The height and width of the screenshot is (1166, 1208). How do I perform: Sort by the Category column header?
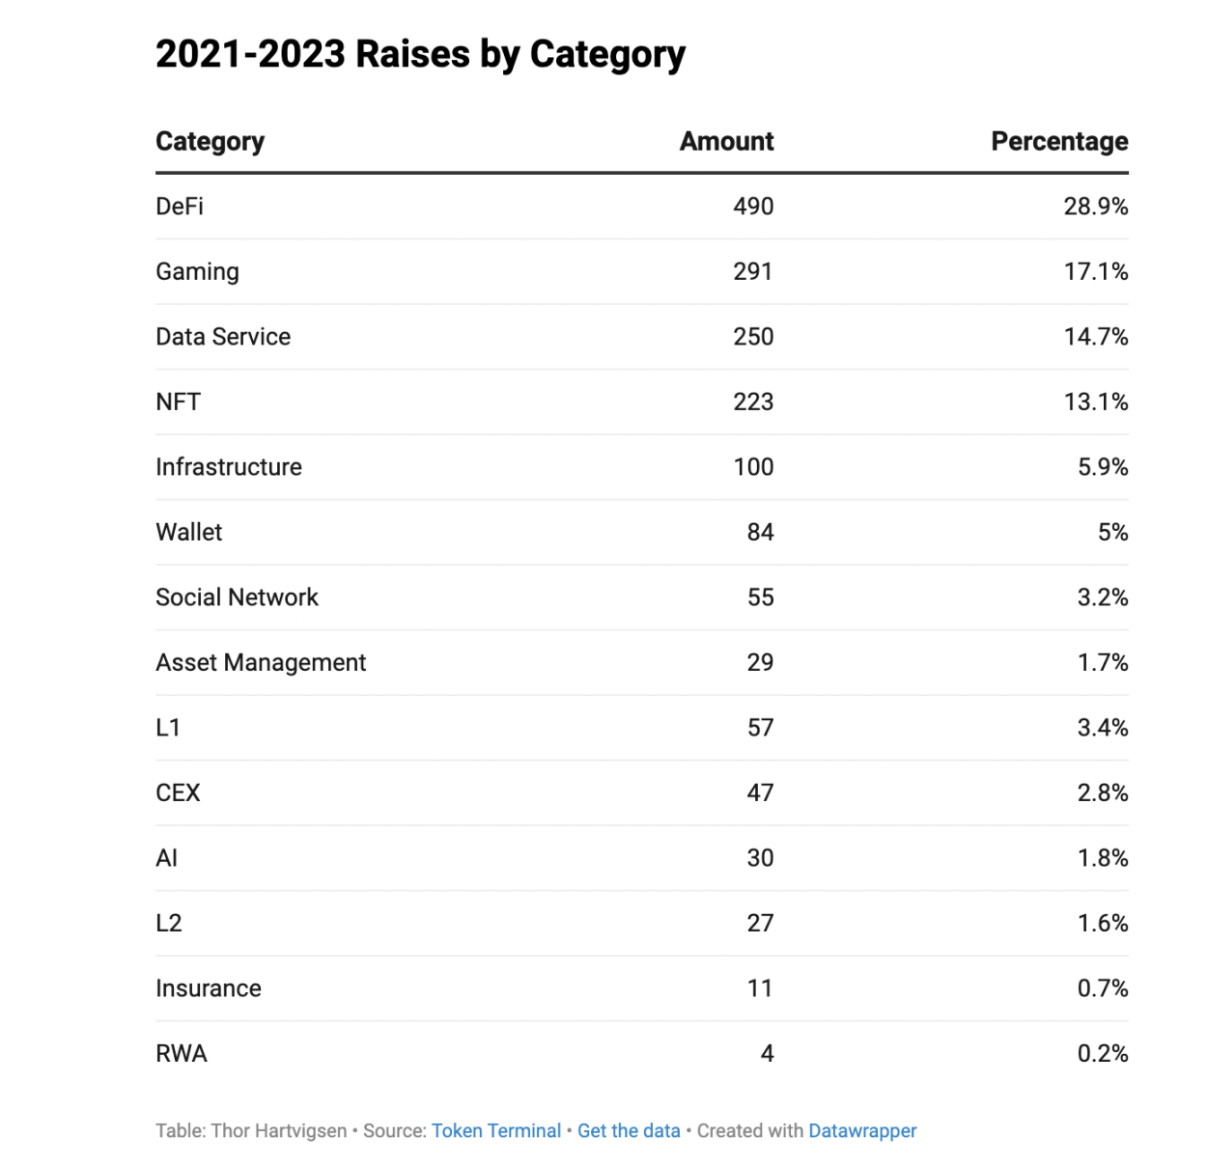(210, 142)
